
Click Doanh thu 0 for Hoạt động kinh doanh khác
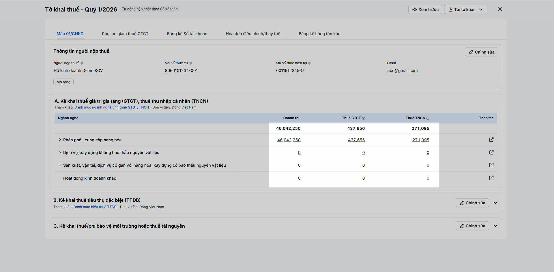pos(299,178)
